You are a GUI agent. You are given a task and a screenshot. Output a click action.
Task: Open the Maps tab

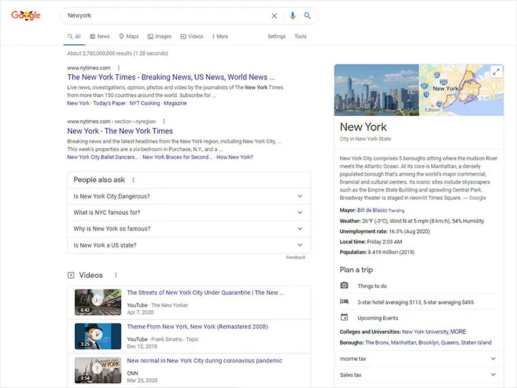click(129, 37)
